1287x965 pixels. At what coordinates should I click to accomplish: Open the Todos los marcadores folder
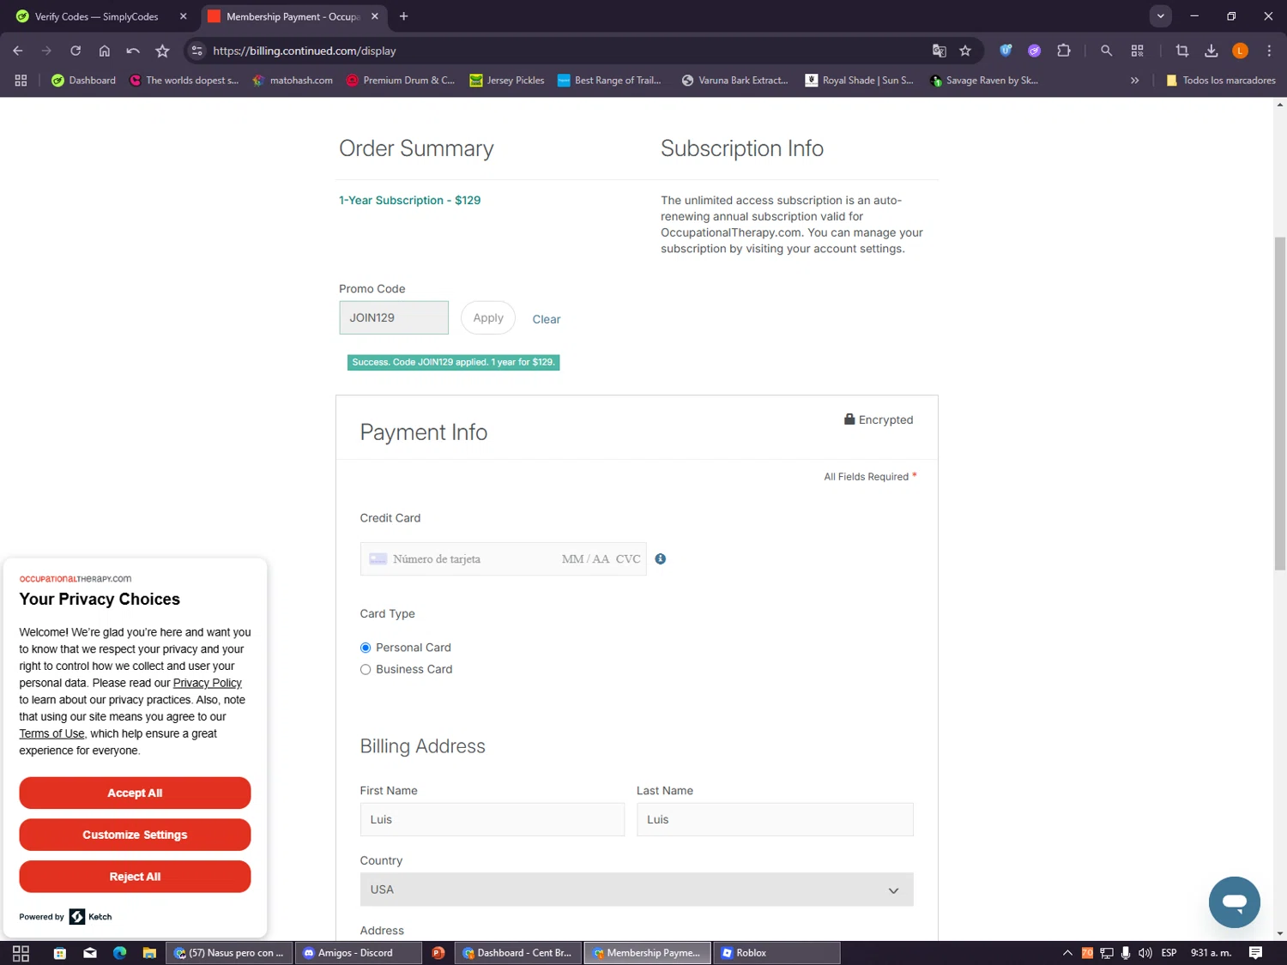(x=1220, y=80)
